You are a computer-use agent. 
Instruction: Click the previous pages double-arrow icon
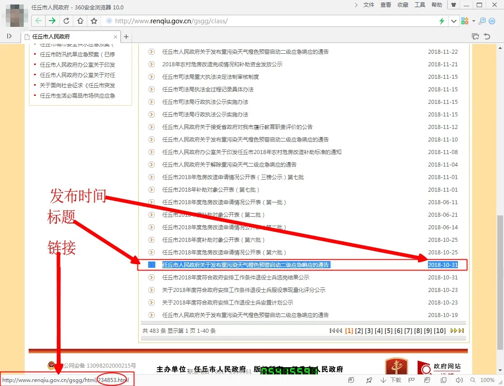[x=339, y=330]
